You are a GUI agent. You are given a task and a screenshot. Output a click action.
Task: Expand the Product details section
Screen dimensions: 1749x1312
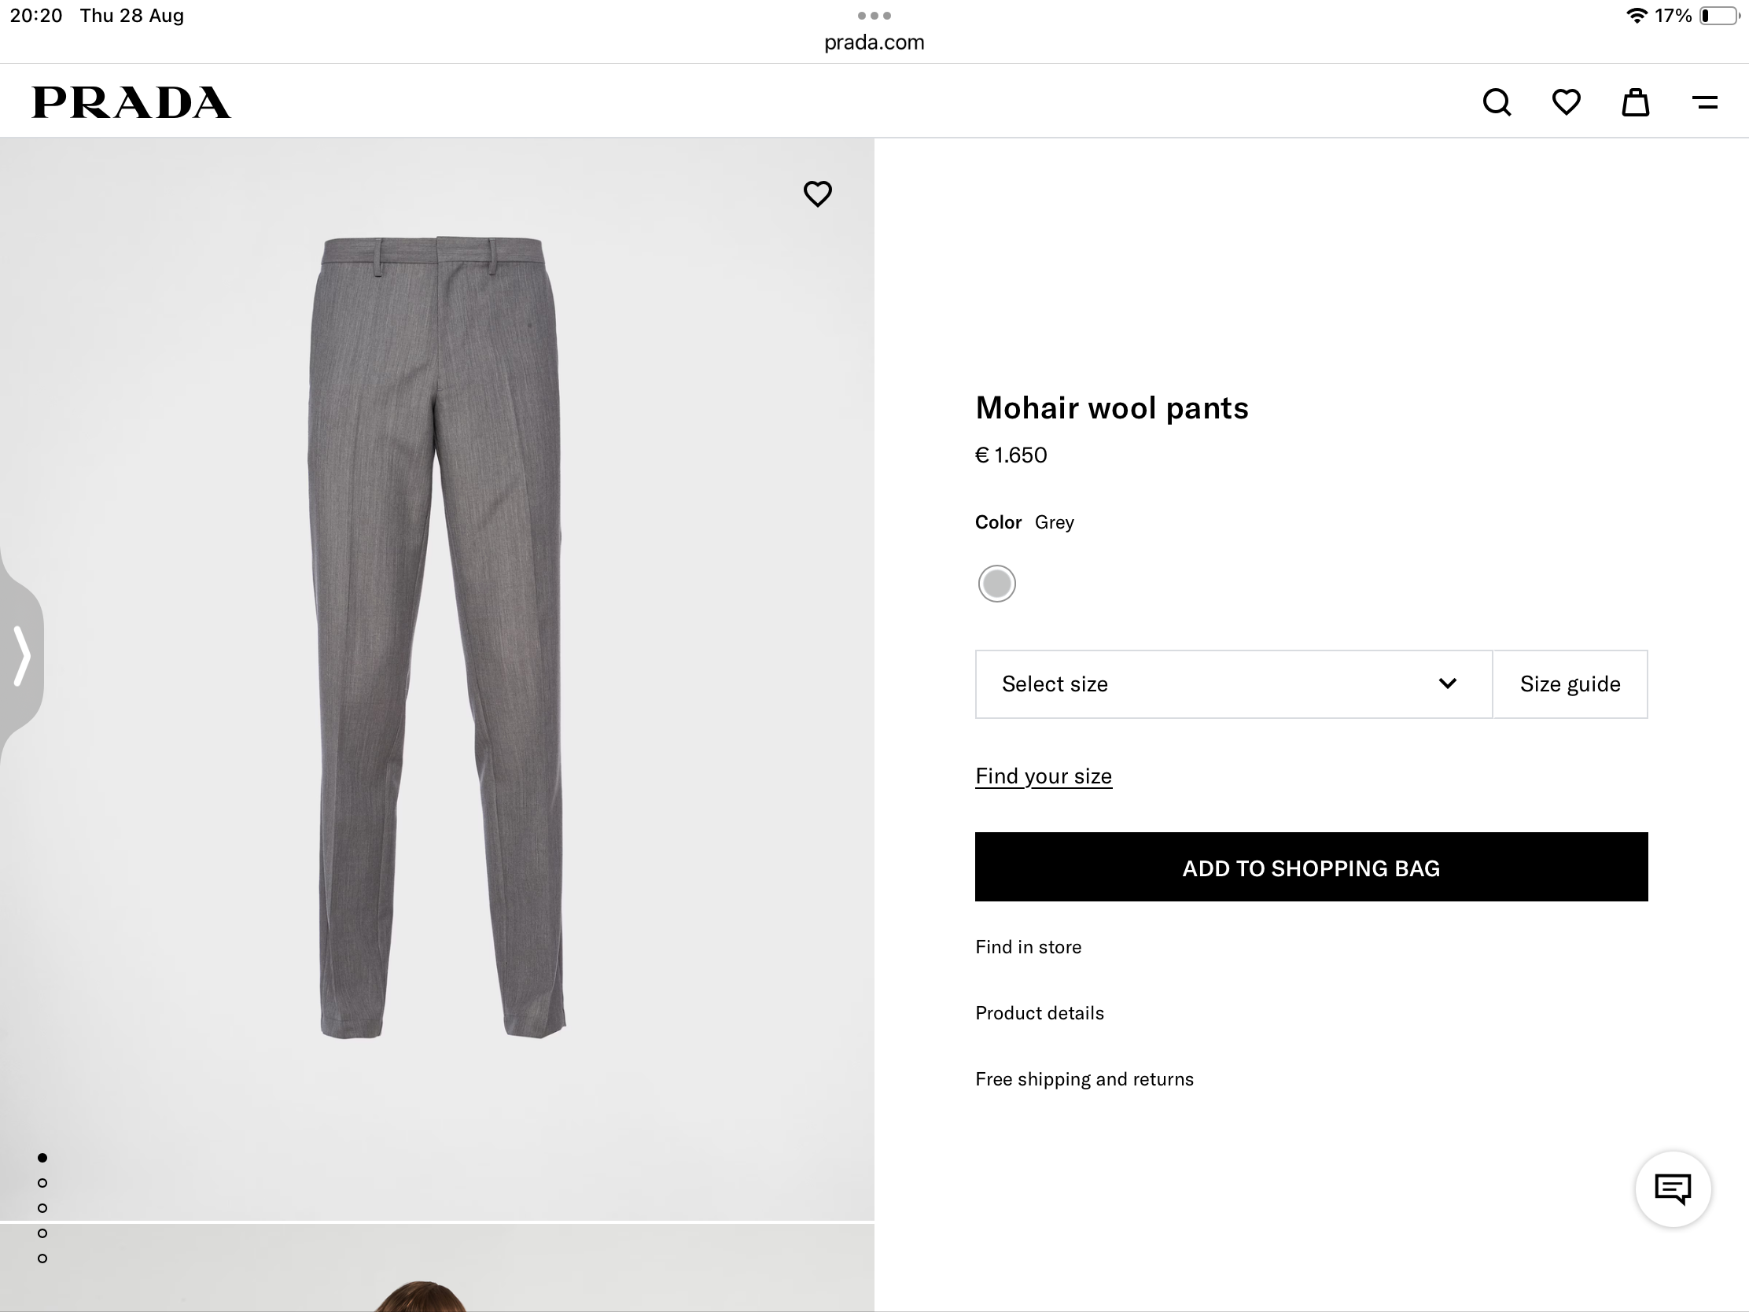pos(1039,1012)
